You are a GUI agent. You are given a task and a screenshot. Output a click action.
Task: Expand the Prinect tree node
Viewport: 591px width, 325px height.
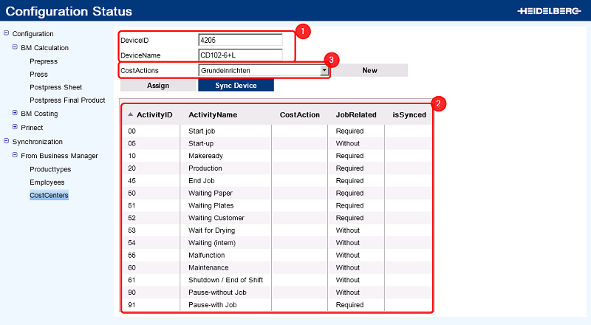[16, 127]
